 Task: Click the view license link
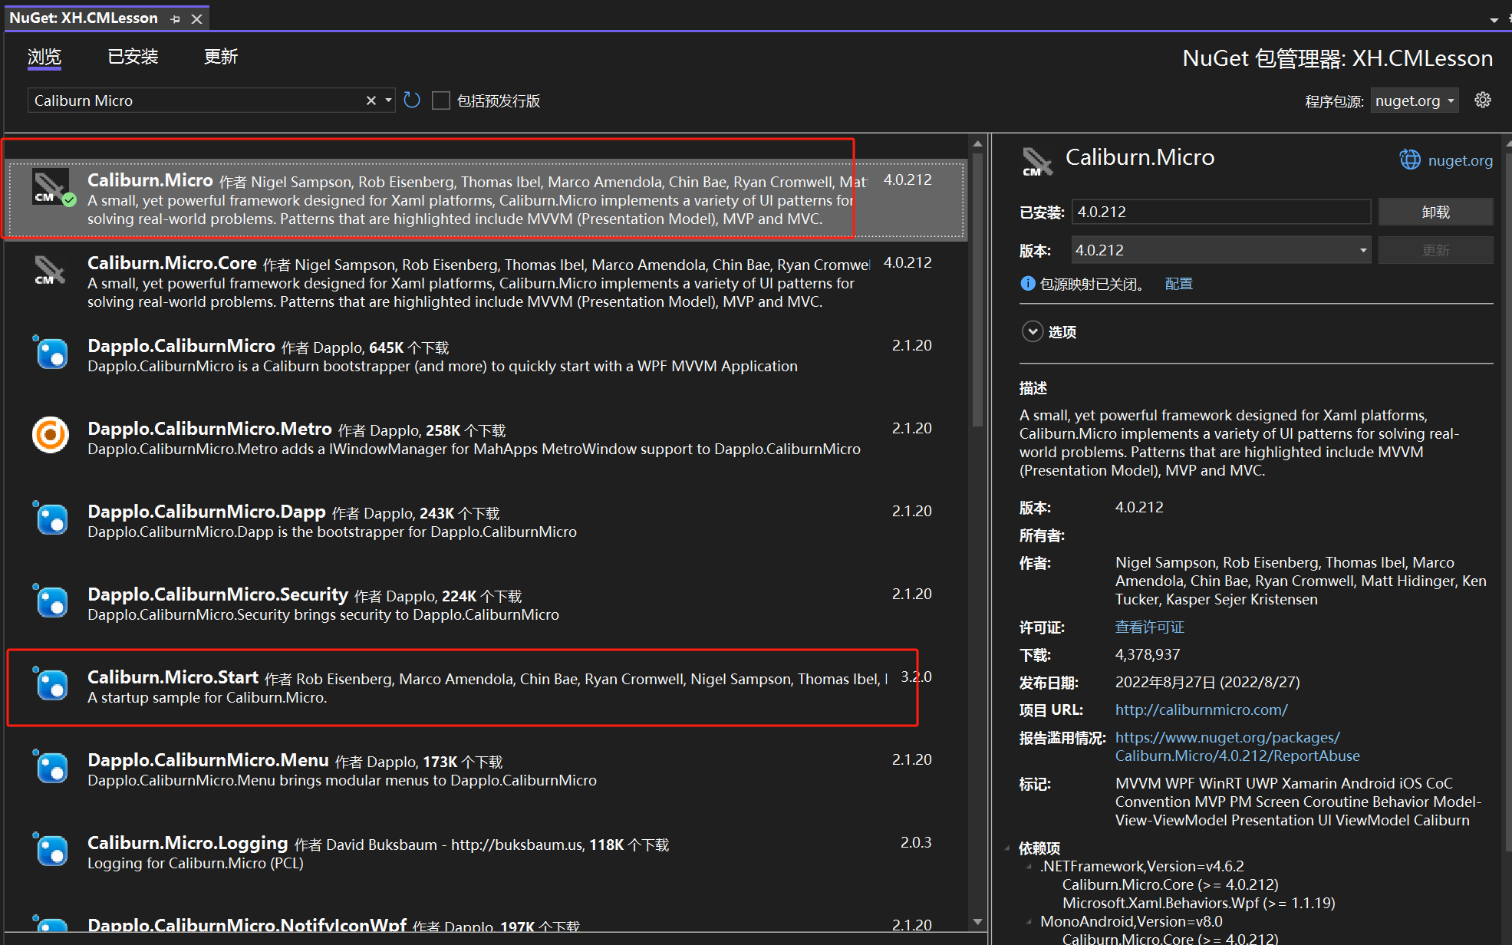pyautogui.click(x=1149, y=627)
